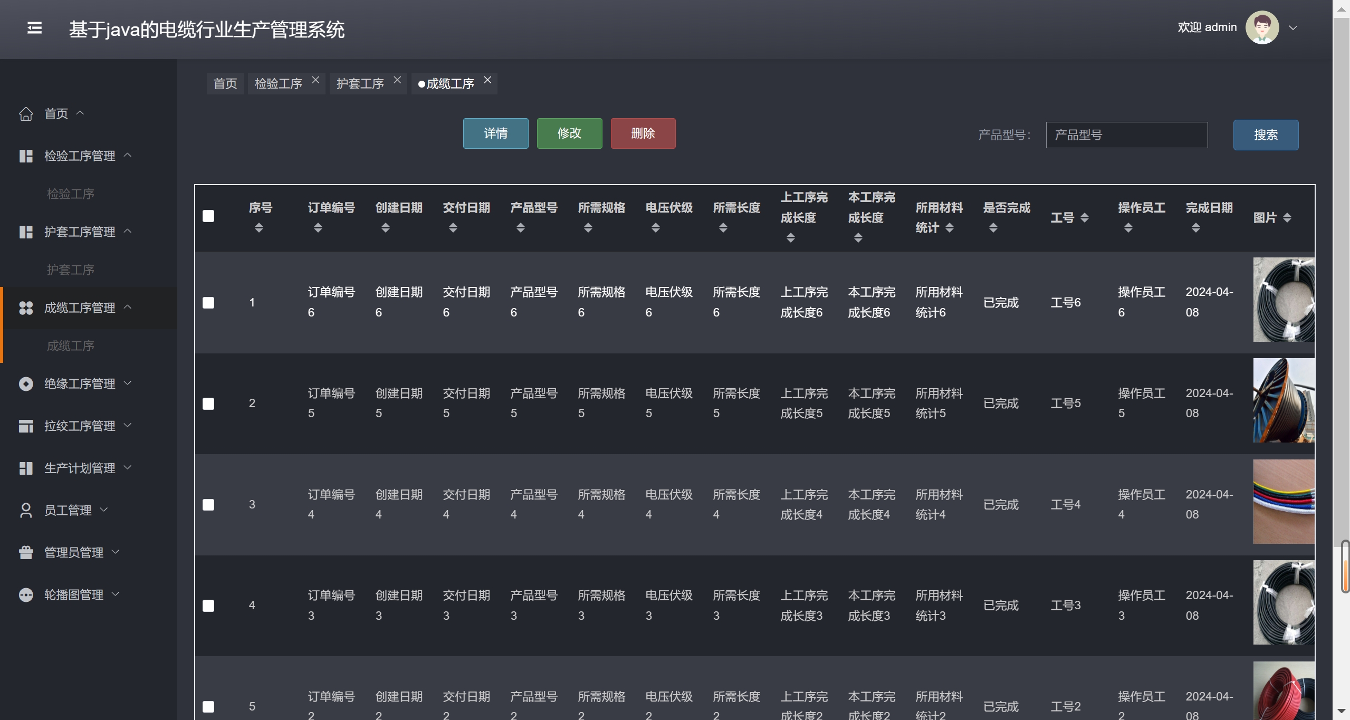Sort table by 所需长度 column arrows
This screenshot has height=720, width=1350.
723,228
